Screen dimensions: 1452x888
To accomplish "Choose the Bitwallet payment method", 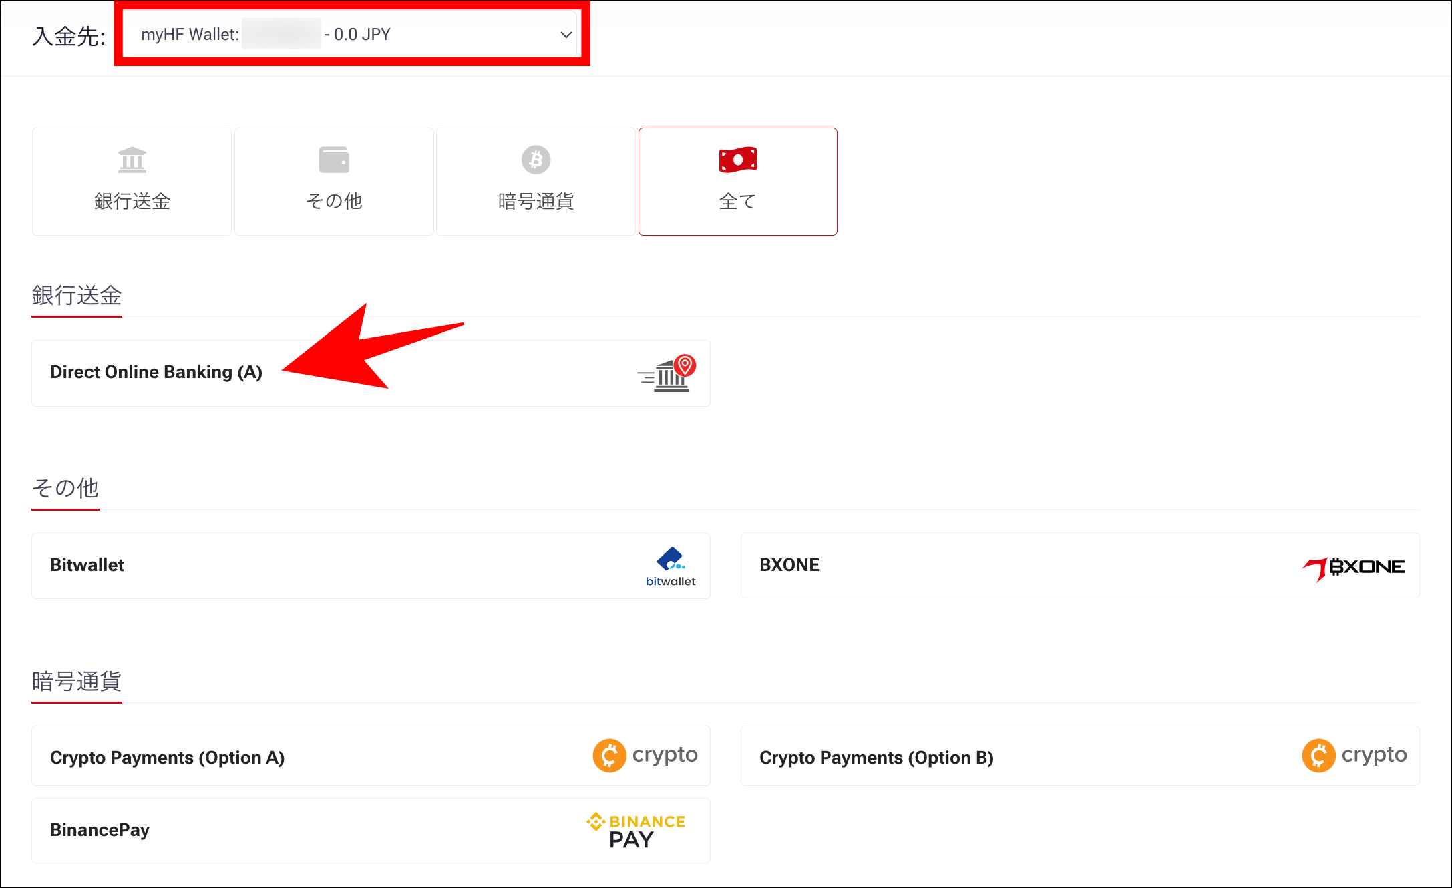I will (x=87, y=565).
